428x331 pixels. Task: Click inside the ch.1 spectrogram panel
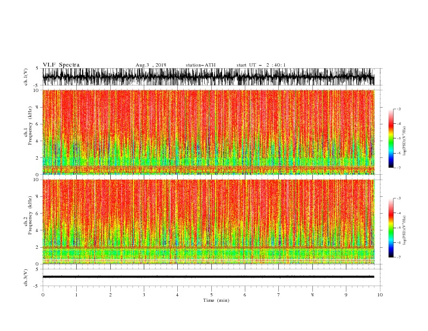coord(208,132)
